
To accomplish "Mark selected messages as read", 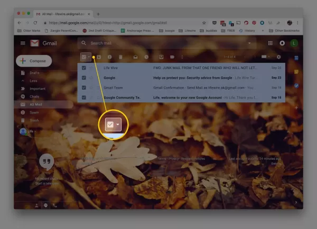I will point(135,57).
